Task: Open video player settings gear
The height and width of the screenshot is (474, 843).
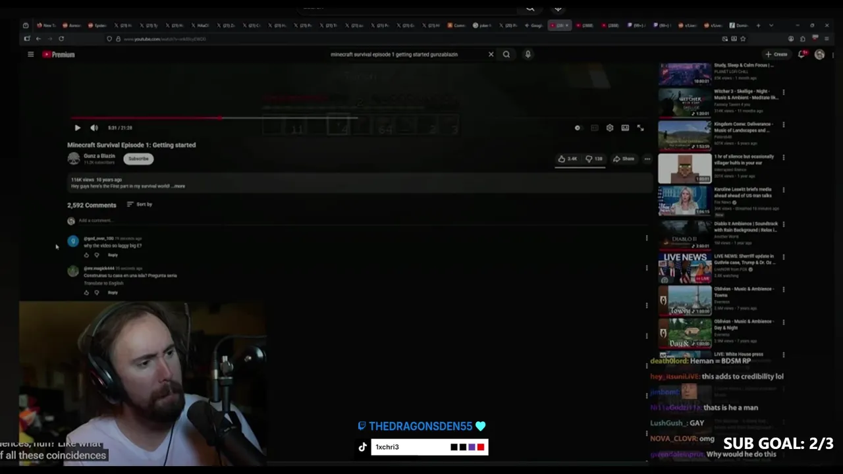Action: pos(610,128)
